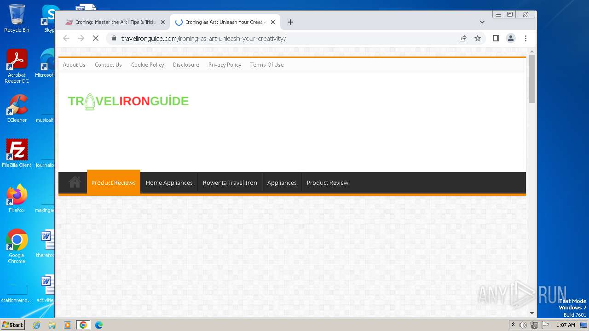The height and width of the screenshot is (331, 589).
Task: Go back to previous page
Action: (x=66, y=39)
